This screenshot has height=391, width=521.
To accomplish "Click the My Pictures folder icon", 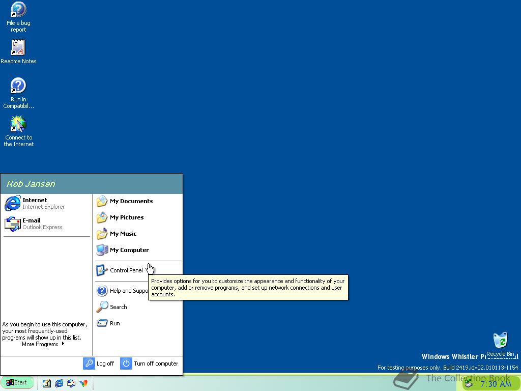I will (x=102, y=217).
